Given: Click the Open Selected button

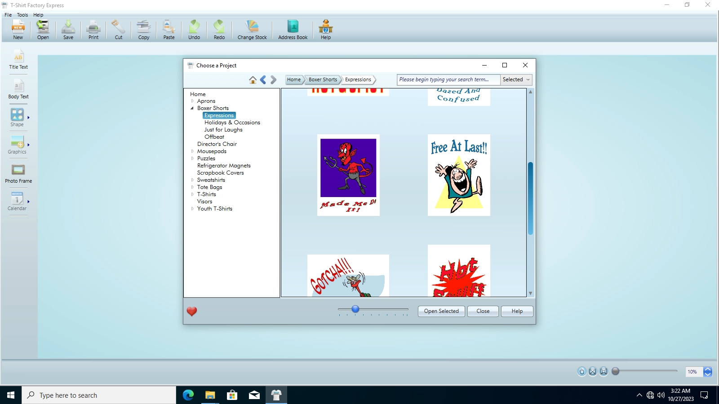Looking at the screenshot, I should (x=442, y=311).
